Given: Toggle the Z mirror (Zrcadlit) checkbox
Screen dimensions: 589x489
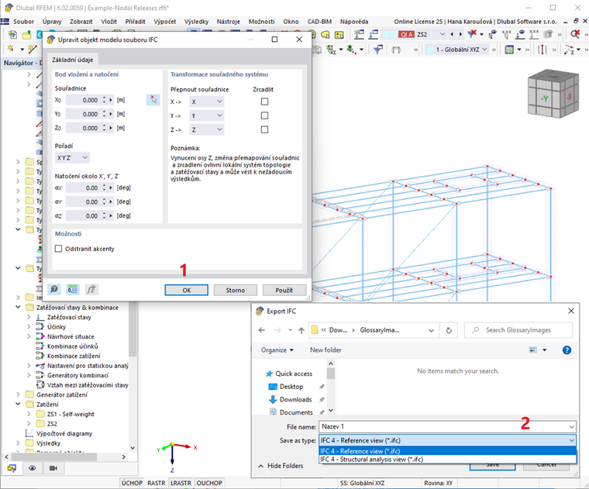Looking at the screenshot, I should [264, 129].
